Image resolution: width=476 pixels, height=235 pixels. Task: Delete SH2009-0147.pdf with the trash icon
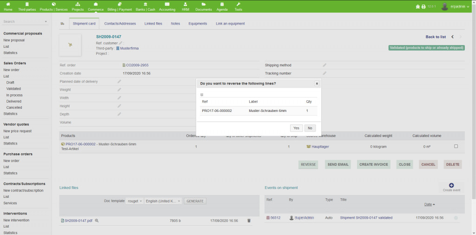[249, 221]
